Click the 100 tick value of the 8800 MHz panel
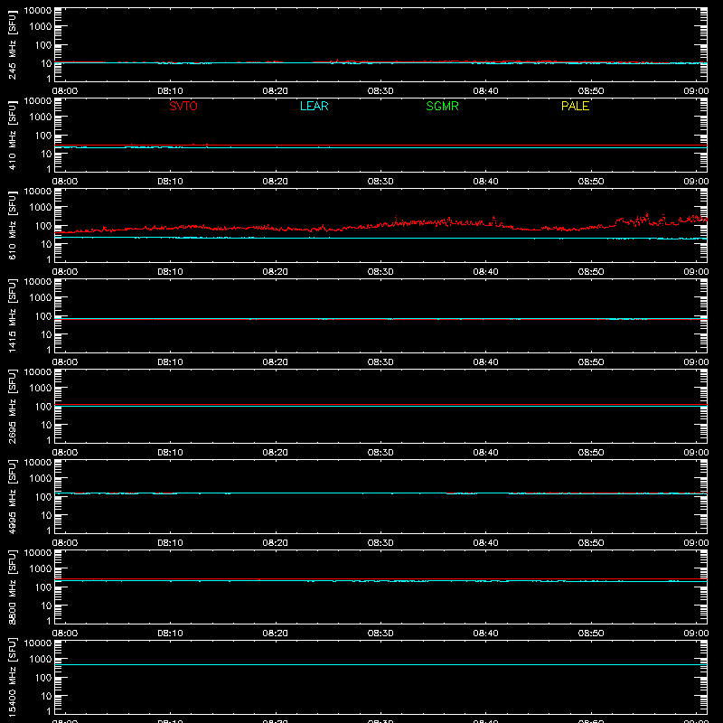 tap(43, 587)
